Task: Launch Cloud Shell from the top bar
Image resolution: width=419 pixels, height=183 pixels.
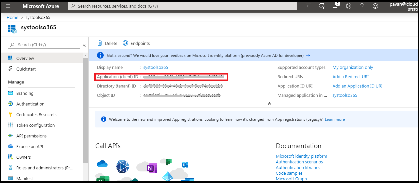Action: pyautogui.click(x=309, y=6)
